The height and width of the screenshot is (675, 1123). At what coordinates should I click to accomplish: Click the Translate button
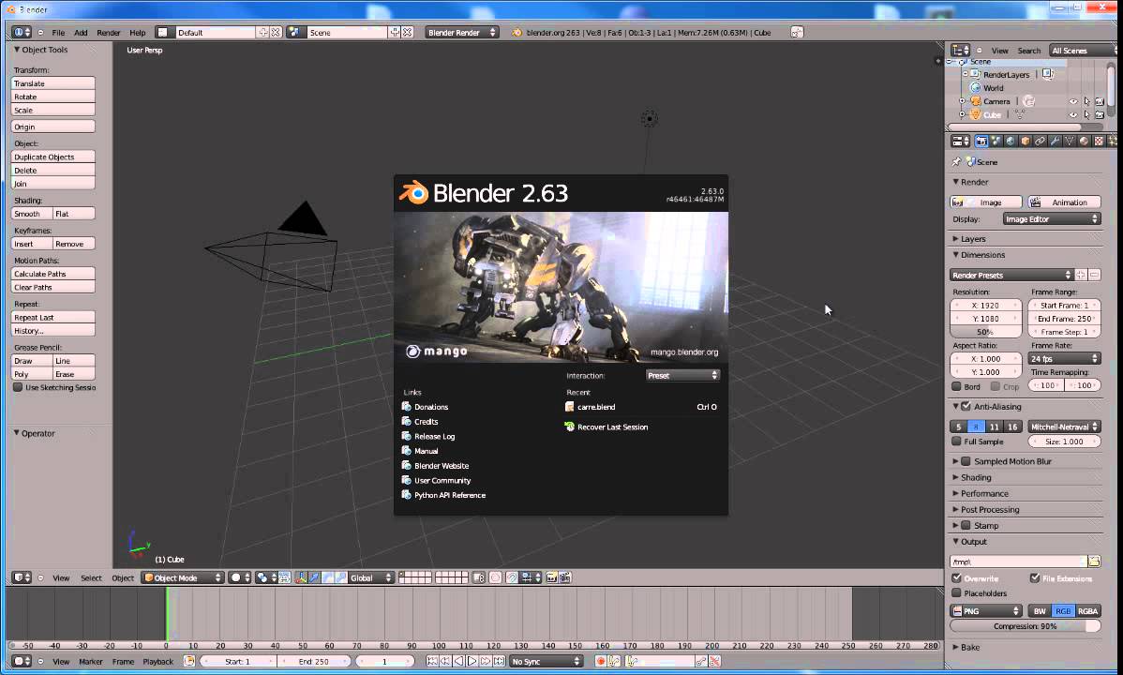[x=53, y=83]
